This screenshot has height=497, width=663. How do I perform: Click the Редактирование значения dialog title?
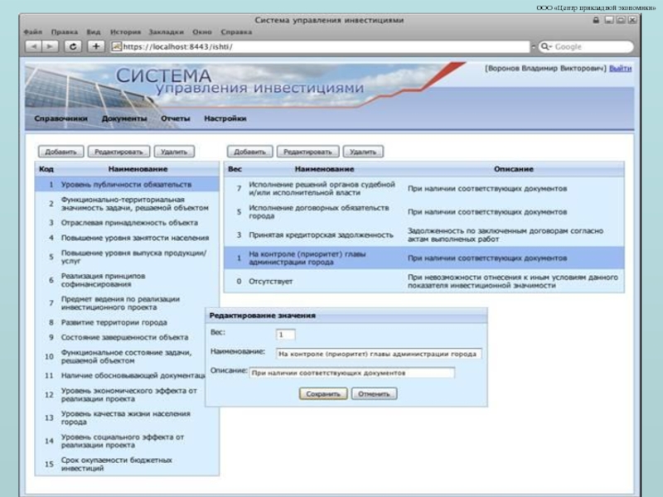tap(263, 316)
